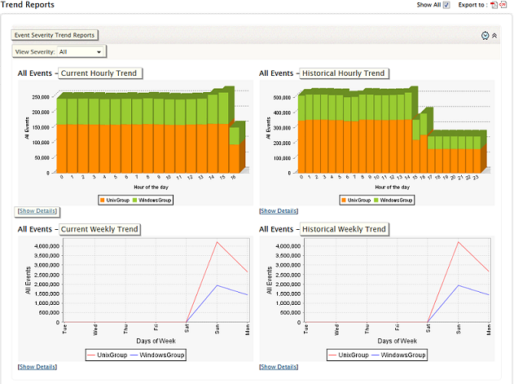Viewport: 514px width, 384px height.
Task: Select hour 16 bar in Current Hourly chart
Action: [235, 150]
